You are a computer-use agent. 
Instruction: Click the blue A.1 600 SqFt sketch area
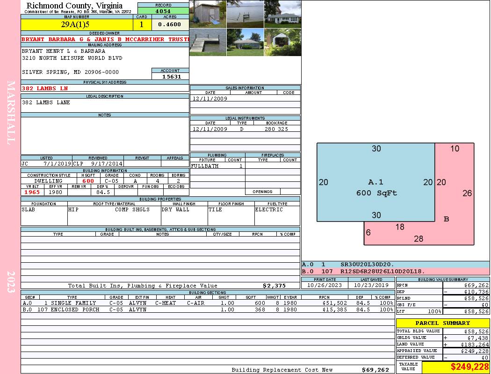pos(375,182)
